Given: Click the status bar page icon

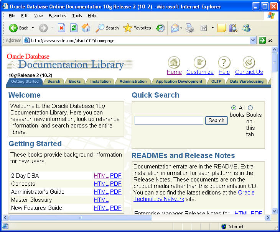Looking at the screenshot, I should pos(5,226).
